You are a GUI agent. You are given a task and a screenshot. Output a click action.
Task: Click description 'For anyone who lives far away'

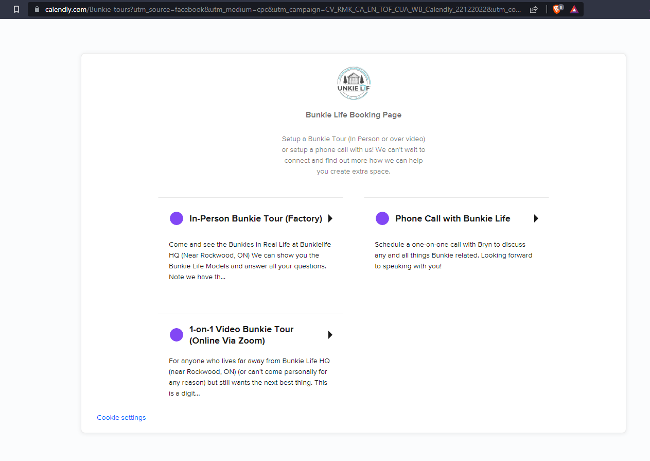tap(250, 377)
